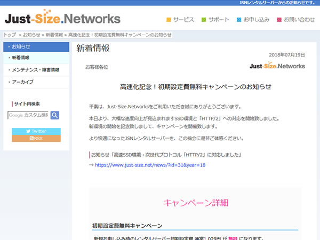
Task: Click the magnifier search button
Action: (55, 115)
